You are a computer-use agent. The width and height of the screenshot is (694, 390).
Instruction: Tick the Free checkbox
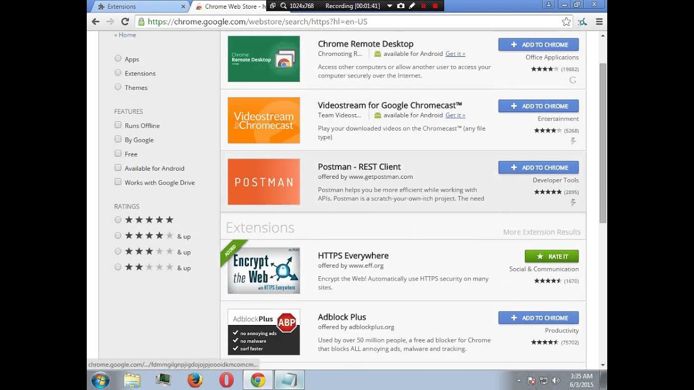click(118, 153)
